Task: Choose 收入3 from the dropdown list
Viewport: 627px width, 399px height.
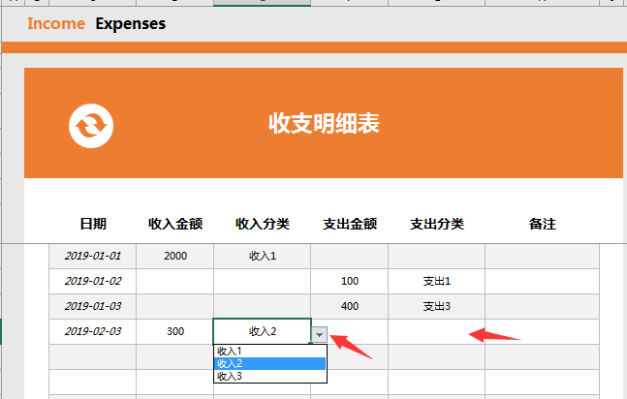Action: [x=270, y=376]
